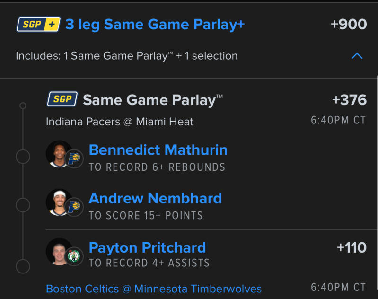The height and width of the screenshot is (299, 378).
Task: Select the Andrew Nembhard leg circle marker
Action: point(23,205)
